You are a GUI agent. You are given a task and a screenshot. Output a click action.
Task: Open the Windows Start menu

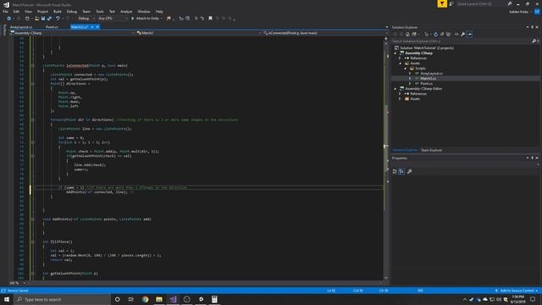click(7, 299)
